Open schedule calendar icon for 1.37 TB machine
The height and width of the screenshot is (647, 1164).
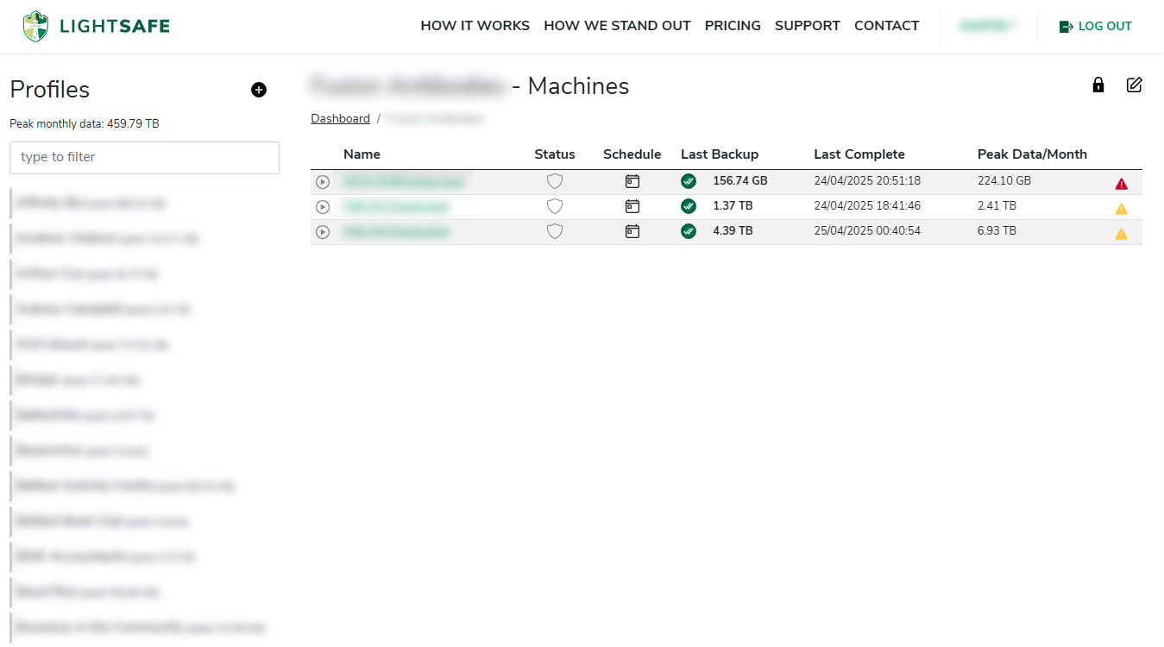(632, 207)
